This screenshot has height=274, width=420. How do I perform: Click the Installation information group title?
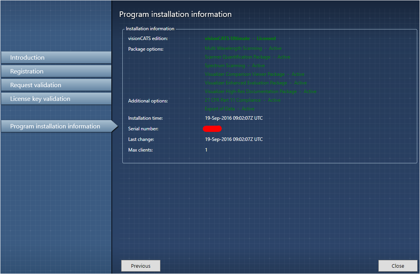pyautogui.click(x=150, y=29)
